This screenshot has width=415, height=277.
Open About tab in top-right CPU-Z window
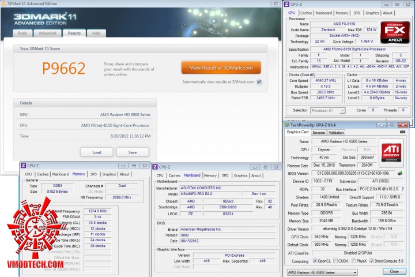coord(388,13)
